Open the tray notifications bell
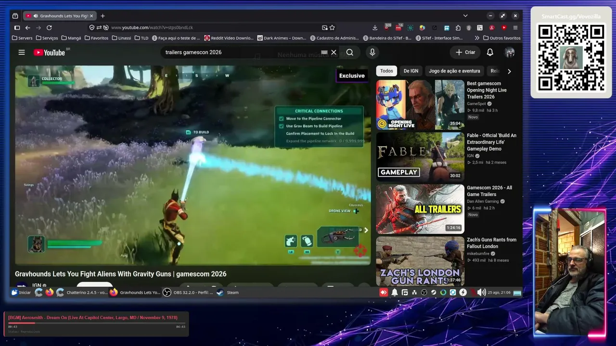The image size is (616, 346). (395, 292)
